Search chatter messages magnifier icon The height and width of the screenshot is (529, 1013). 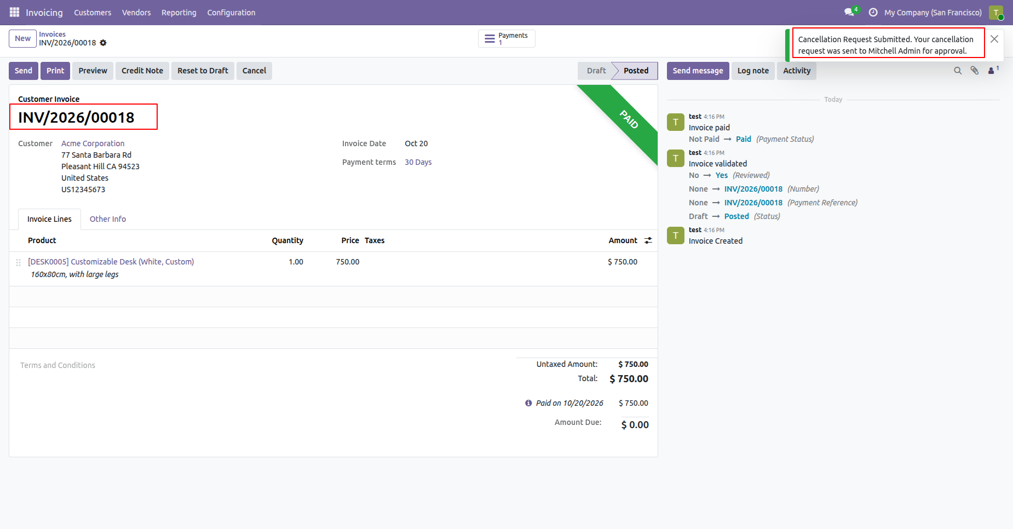tap(958, 71)
